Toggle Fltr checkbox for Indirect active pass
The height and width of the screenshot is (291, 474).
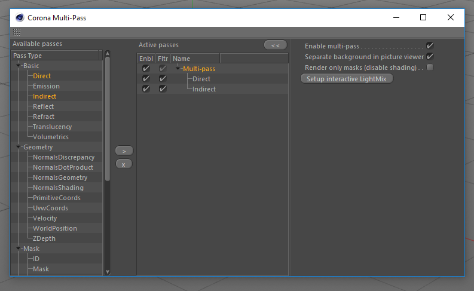point(163,89)
